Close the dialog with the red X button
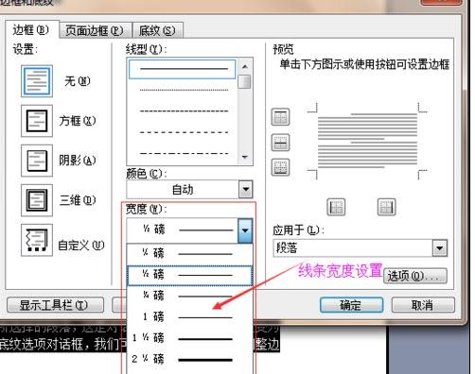This screenshot has height=374, width=475. 441,2
